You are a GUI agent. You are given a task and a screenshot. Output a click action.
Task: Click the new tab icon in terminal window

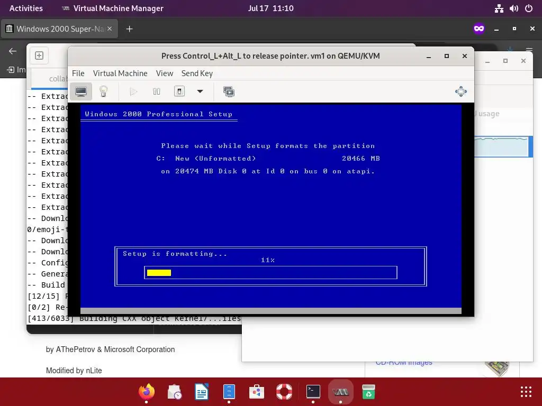tap(39, 56)
